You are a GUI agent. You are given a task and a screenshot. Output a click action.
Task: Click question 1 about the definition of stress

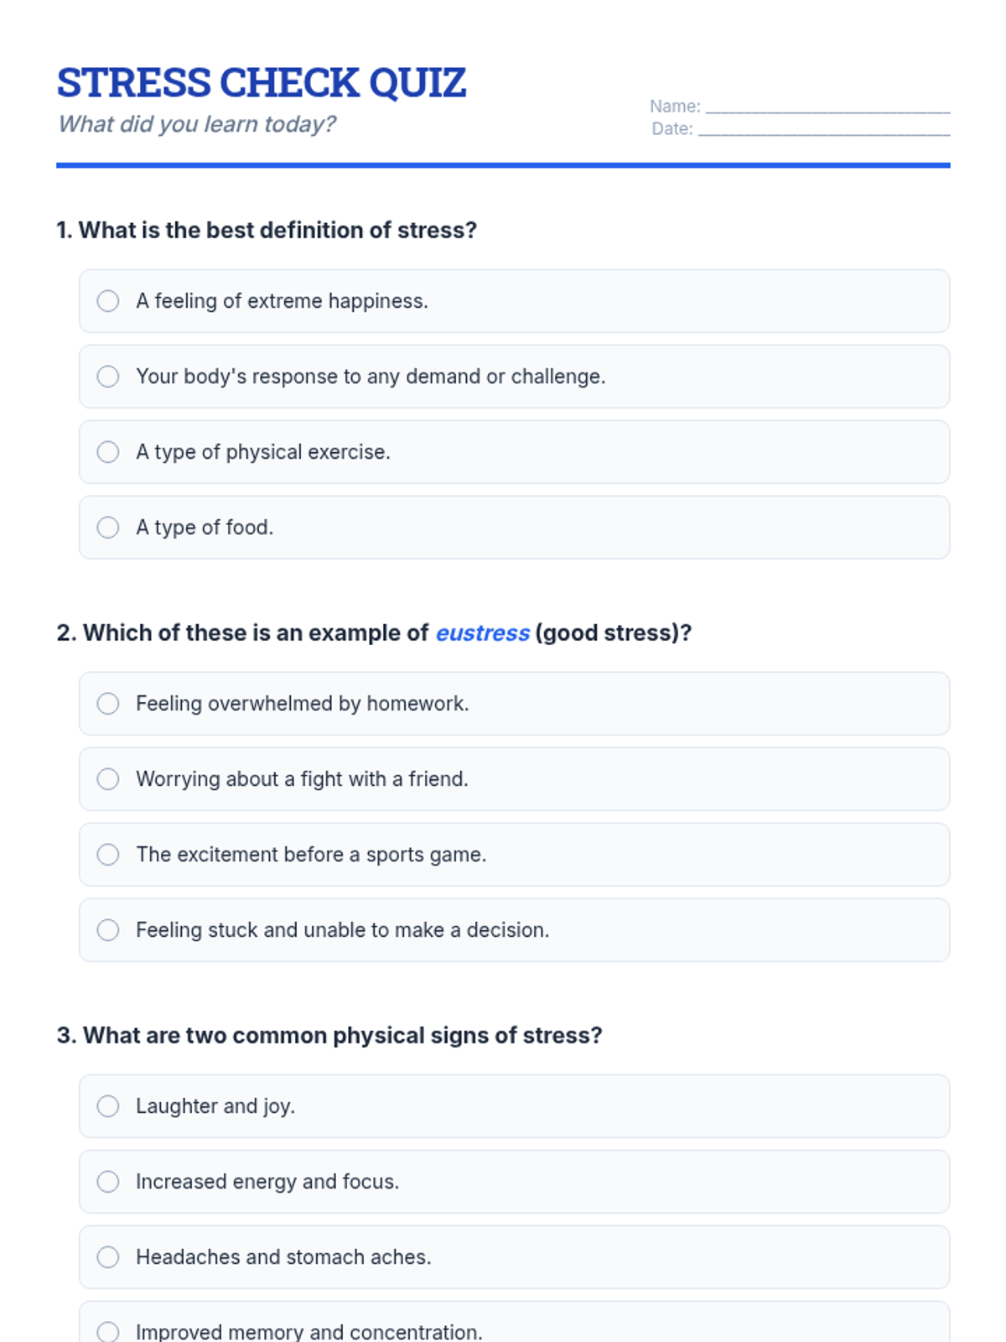(x=267, y=231)
